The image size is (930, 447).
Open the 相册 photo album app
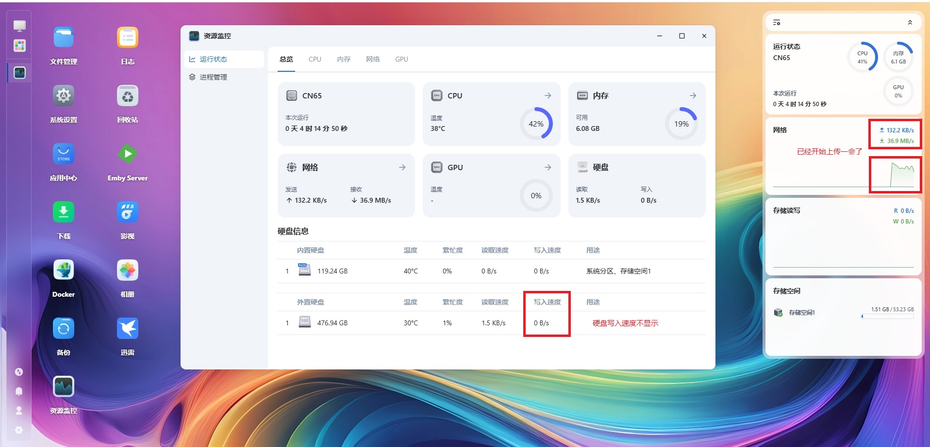[128, 271]
